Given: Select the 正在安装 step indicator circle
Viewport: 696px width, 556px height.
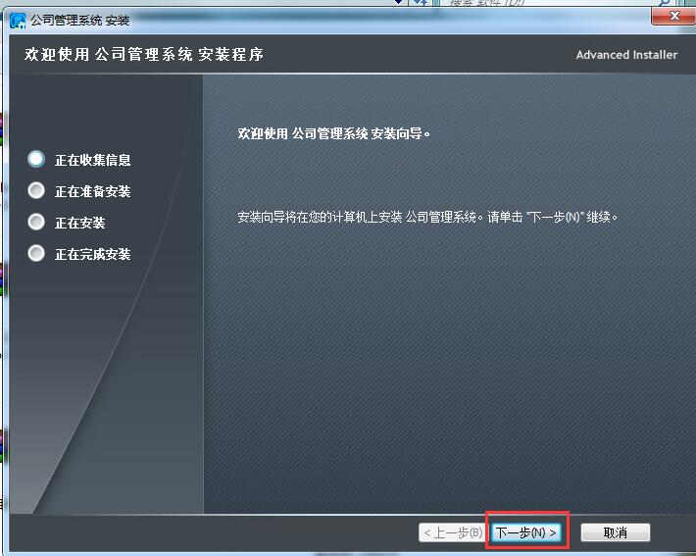Looking at the screenshot, I should (x=37, y=222).
